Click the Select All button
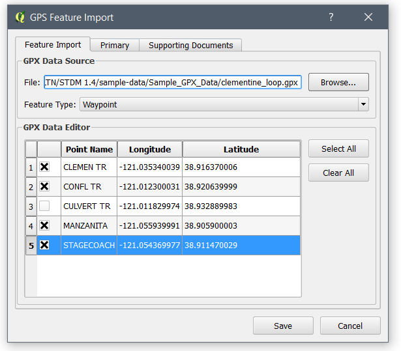401x351 pixels. click(x=338, y=148)
